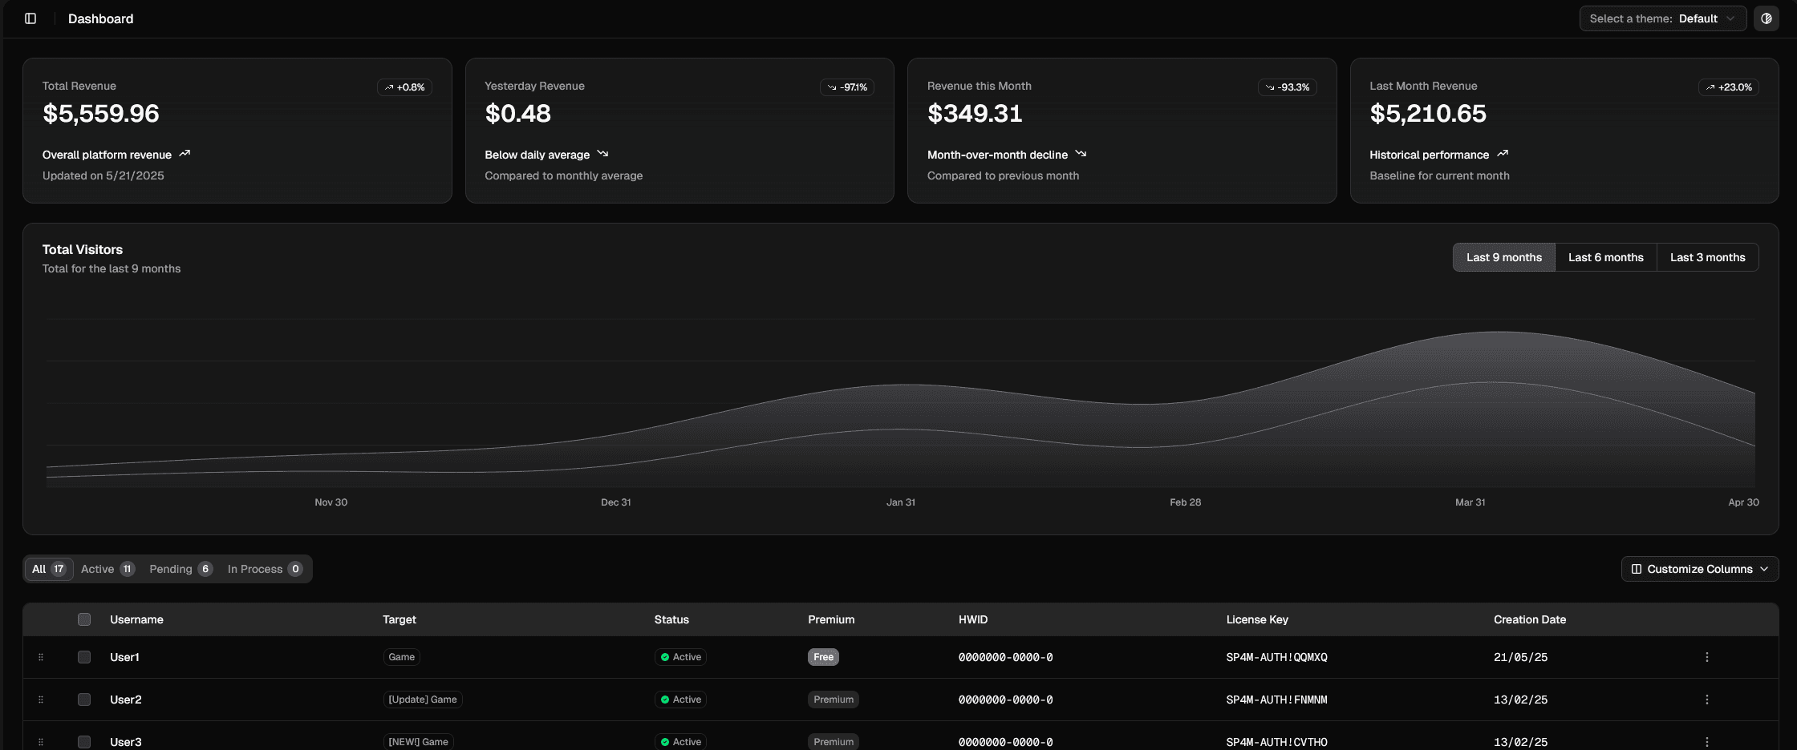Screen dimensions: 1797x750
Task: Click the User3 row drag handle
Action: [x=41, y=742]
